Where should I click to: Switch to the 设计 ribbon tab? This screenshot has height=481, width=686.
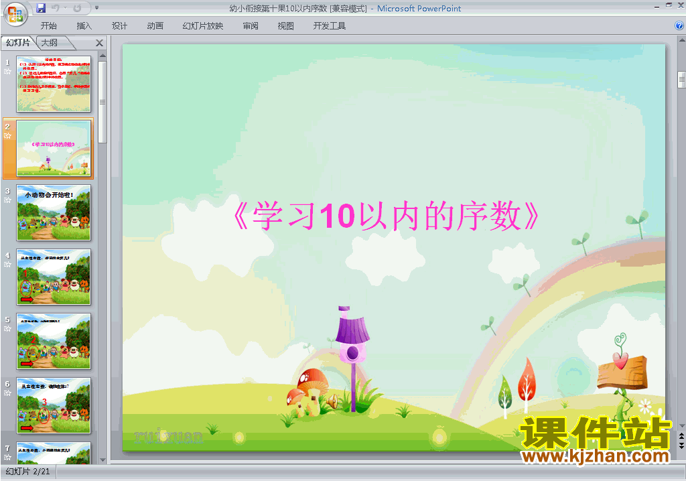pos(119,26)
